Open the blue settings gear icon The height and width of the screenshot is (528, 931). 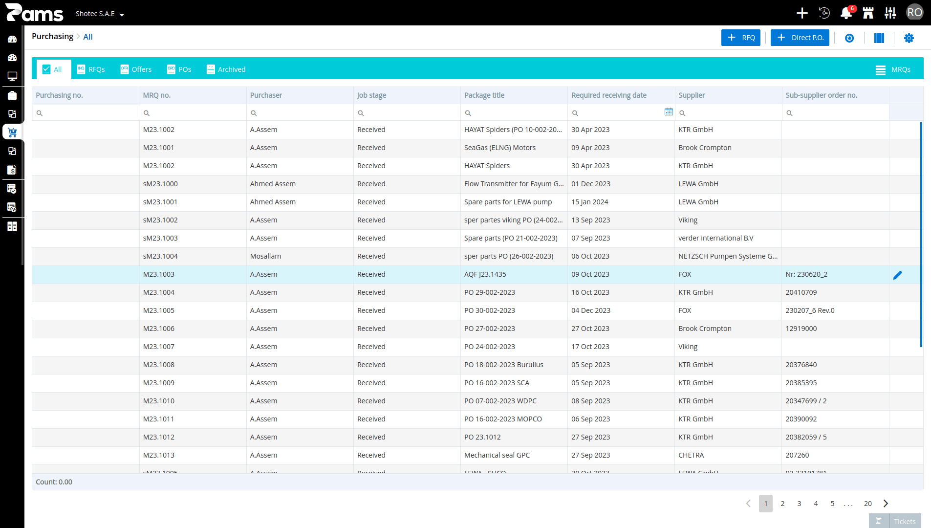point(909,38)
